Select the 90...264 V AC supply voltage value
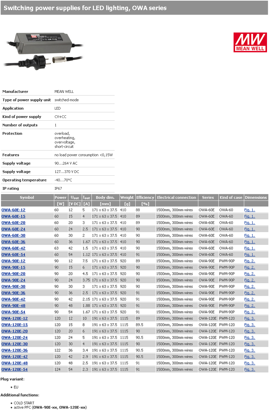 pyautogui.click(x=66, y=163)
